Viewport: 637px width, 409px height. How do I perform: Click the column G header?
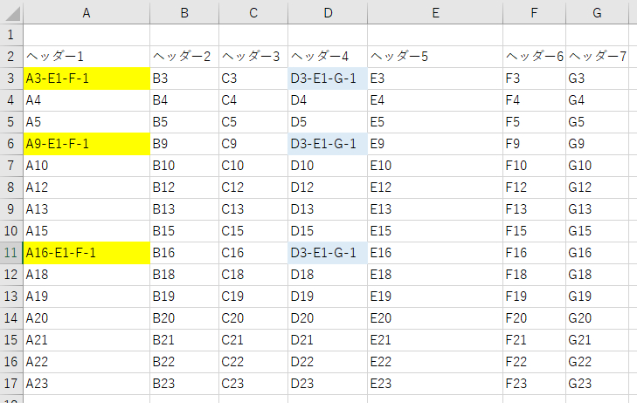[x=597, y=13]
